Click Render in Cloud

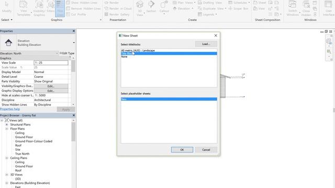click(x=118, y=8)
